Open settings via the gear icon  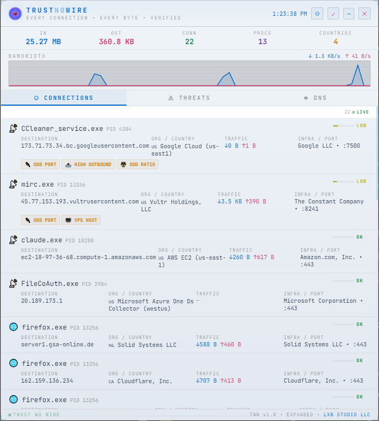point(317,14)
